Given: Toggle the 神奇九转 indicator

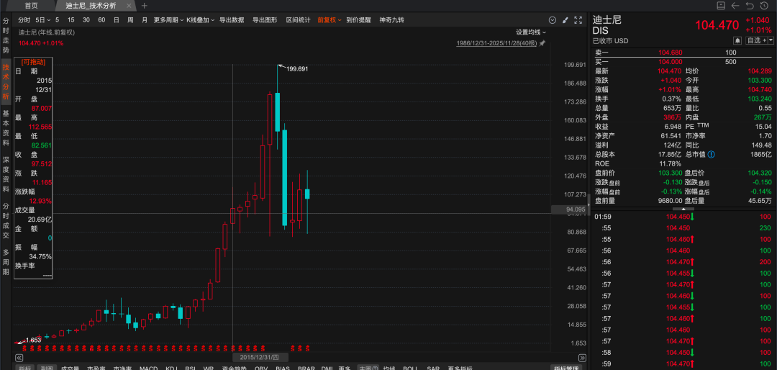Looking at the screenshot, I should pos(392,20).
